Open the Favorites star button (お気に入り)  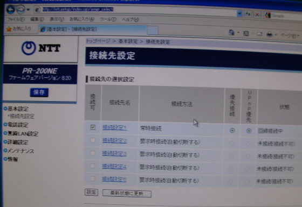(19, 29)
